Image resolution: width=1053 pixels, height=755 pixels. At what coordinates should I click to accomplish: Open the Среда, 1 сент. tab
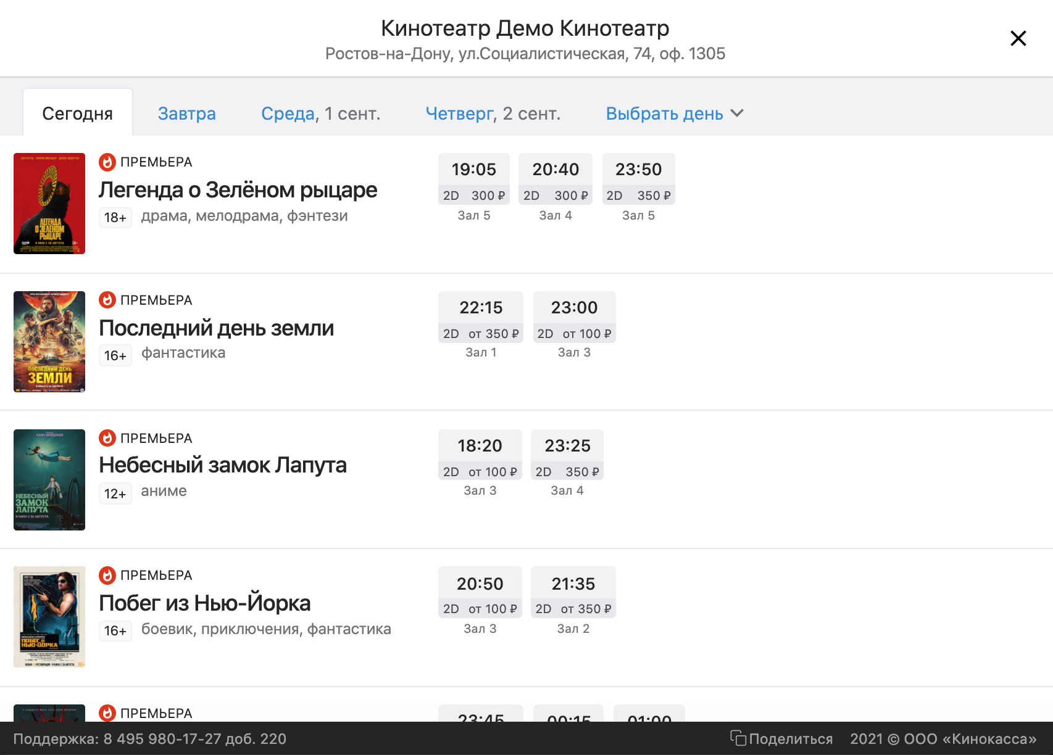[x=320, y=113]
